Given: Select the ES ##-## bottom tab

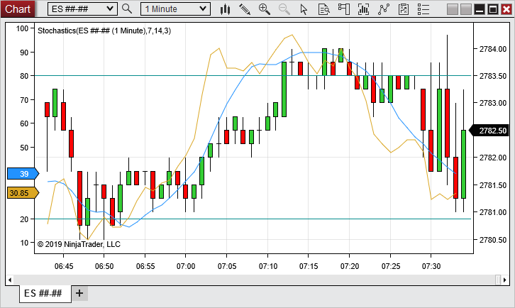Looking at the screenshot, I should click(x=43, y=293).
